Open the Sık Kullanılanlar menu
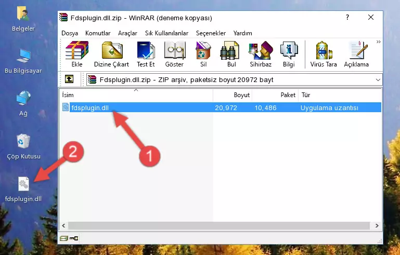The width and height of the screenshot is (400, 255). pyautogui.click(x=166, y=33)
